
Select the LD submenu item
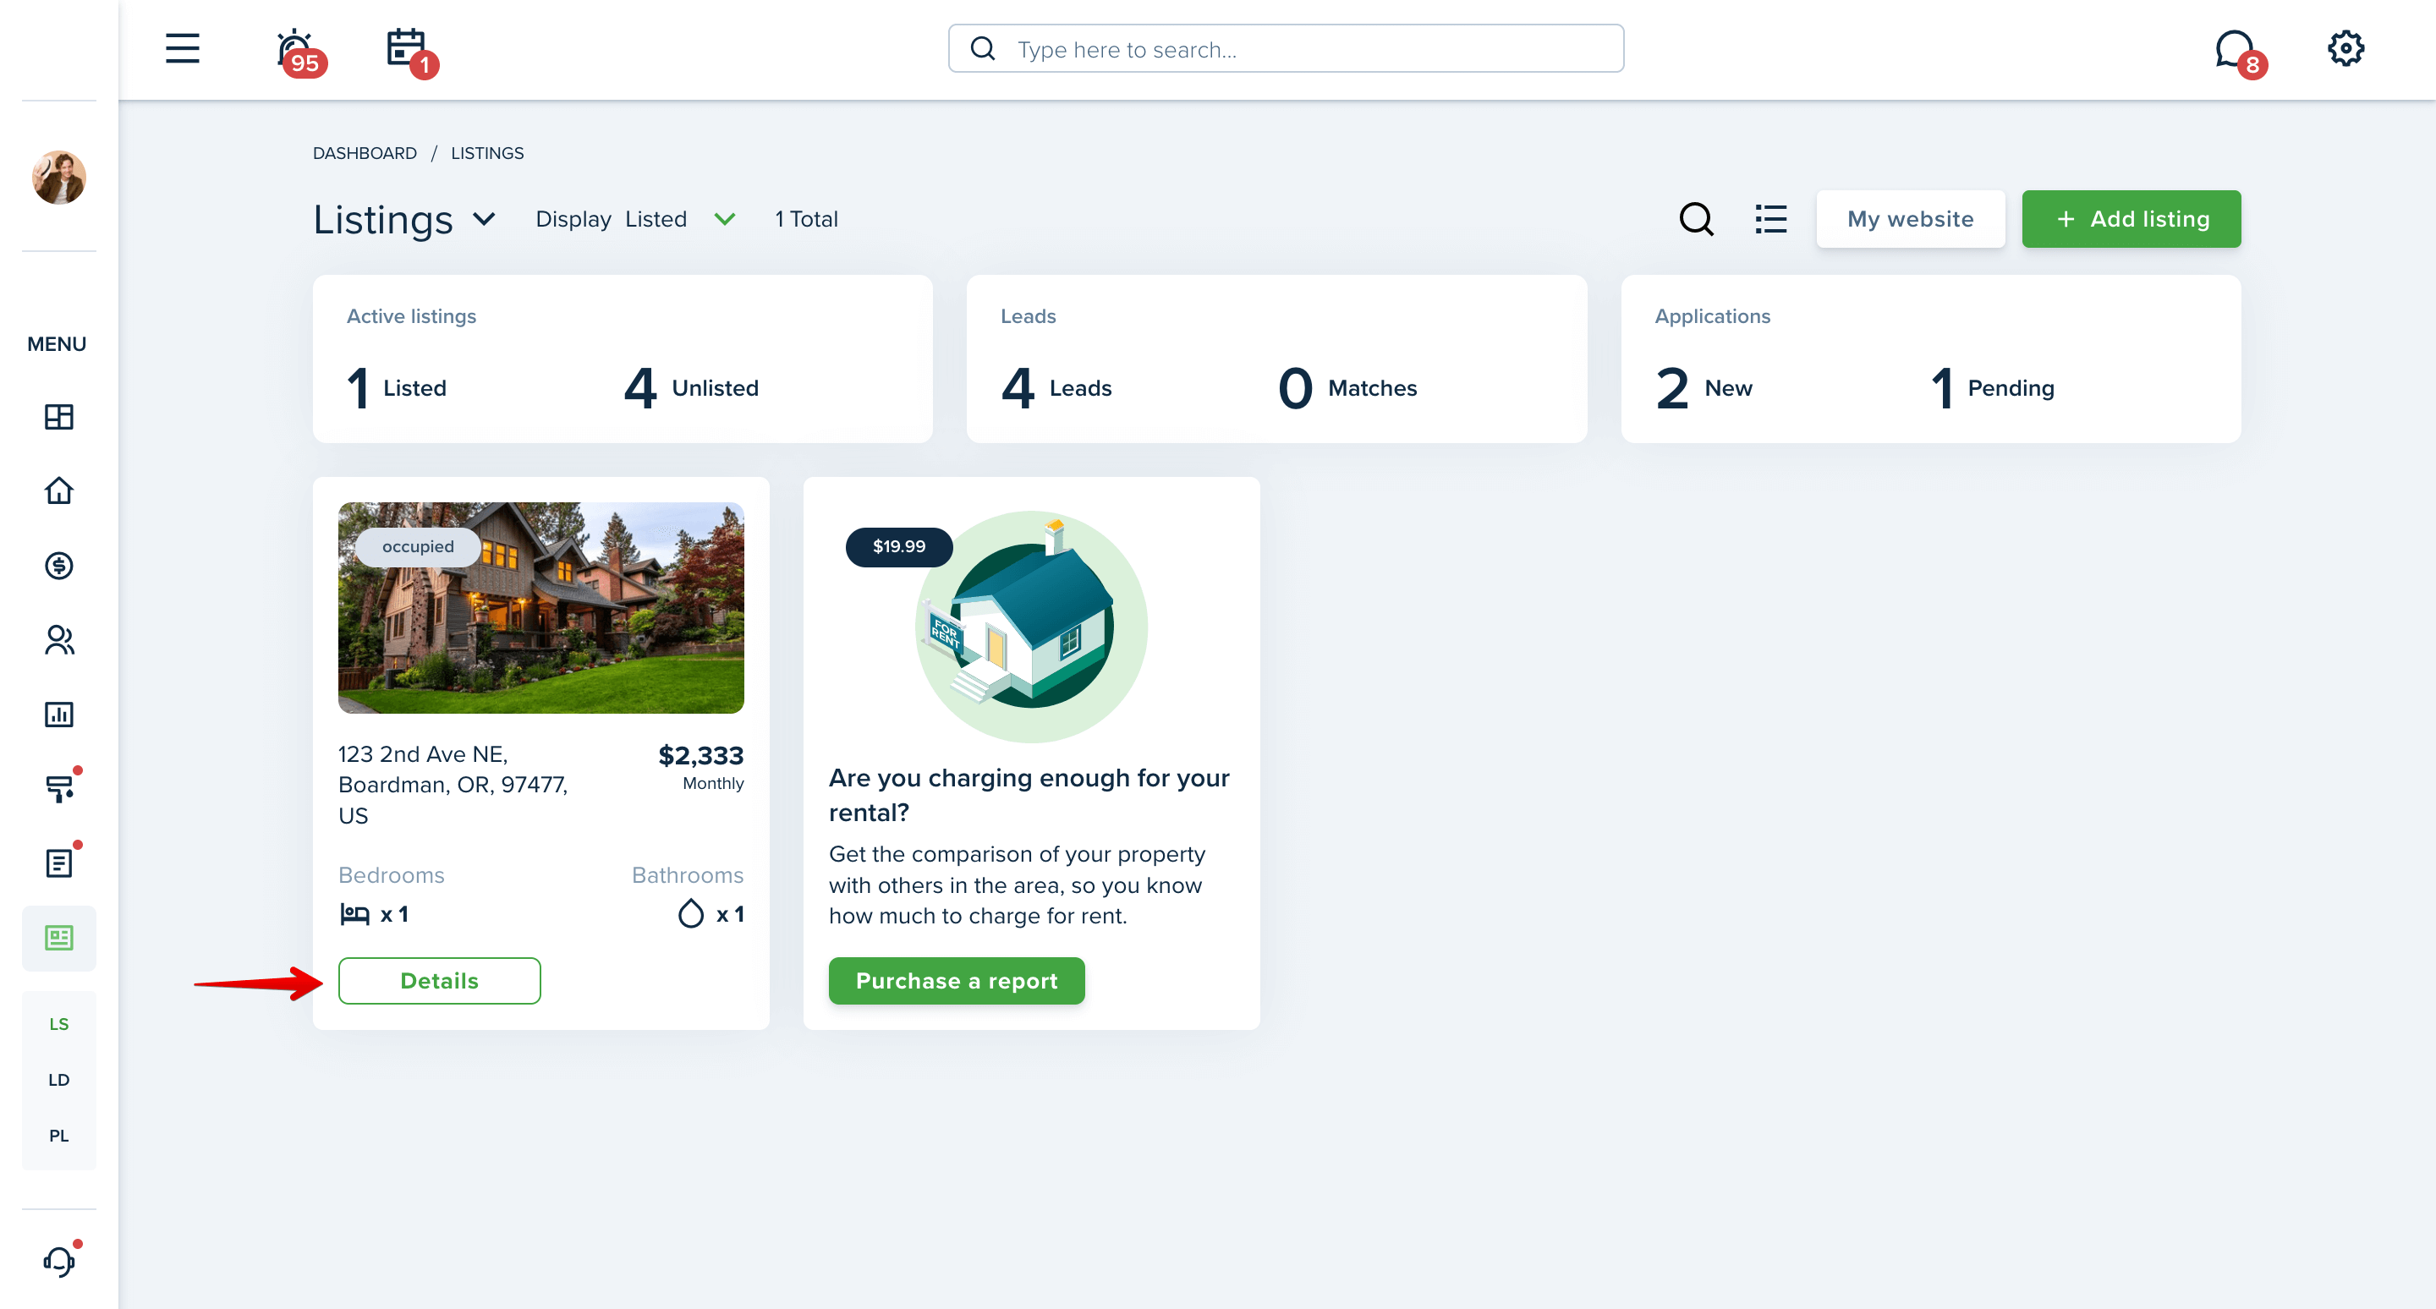click(58, 1079)
